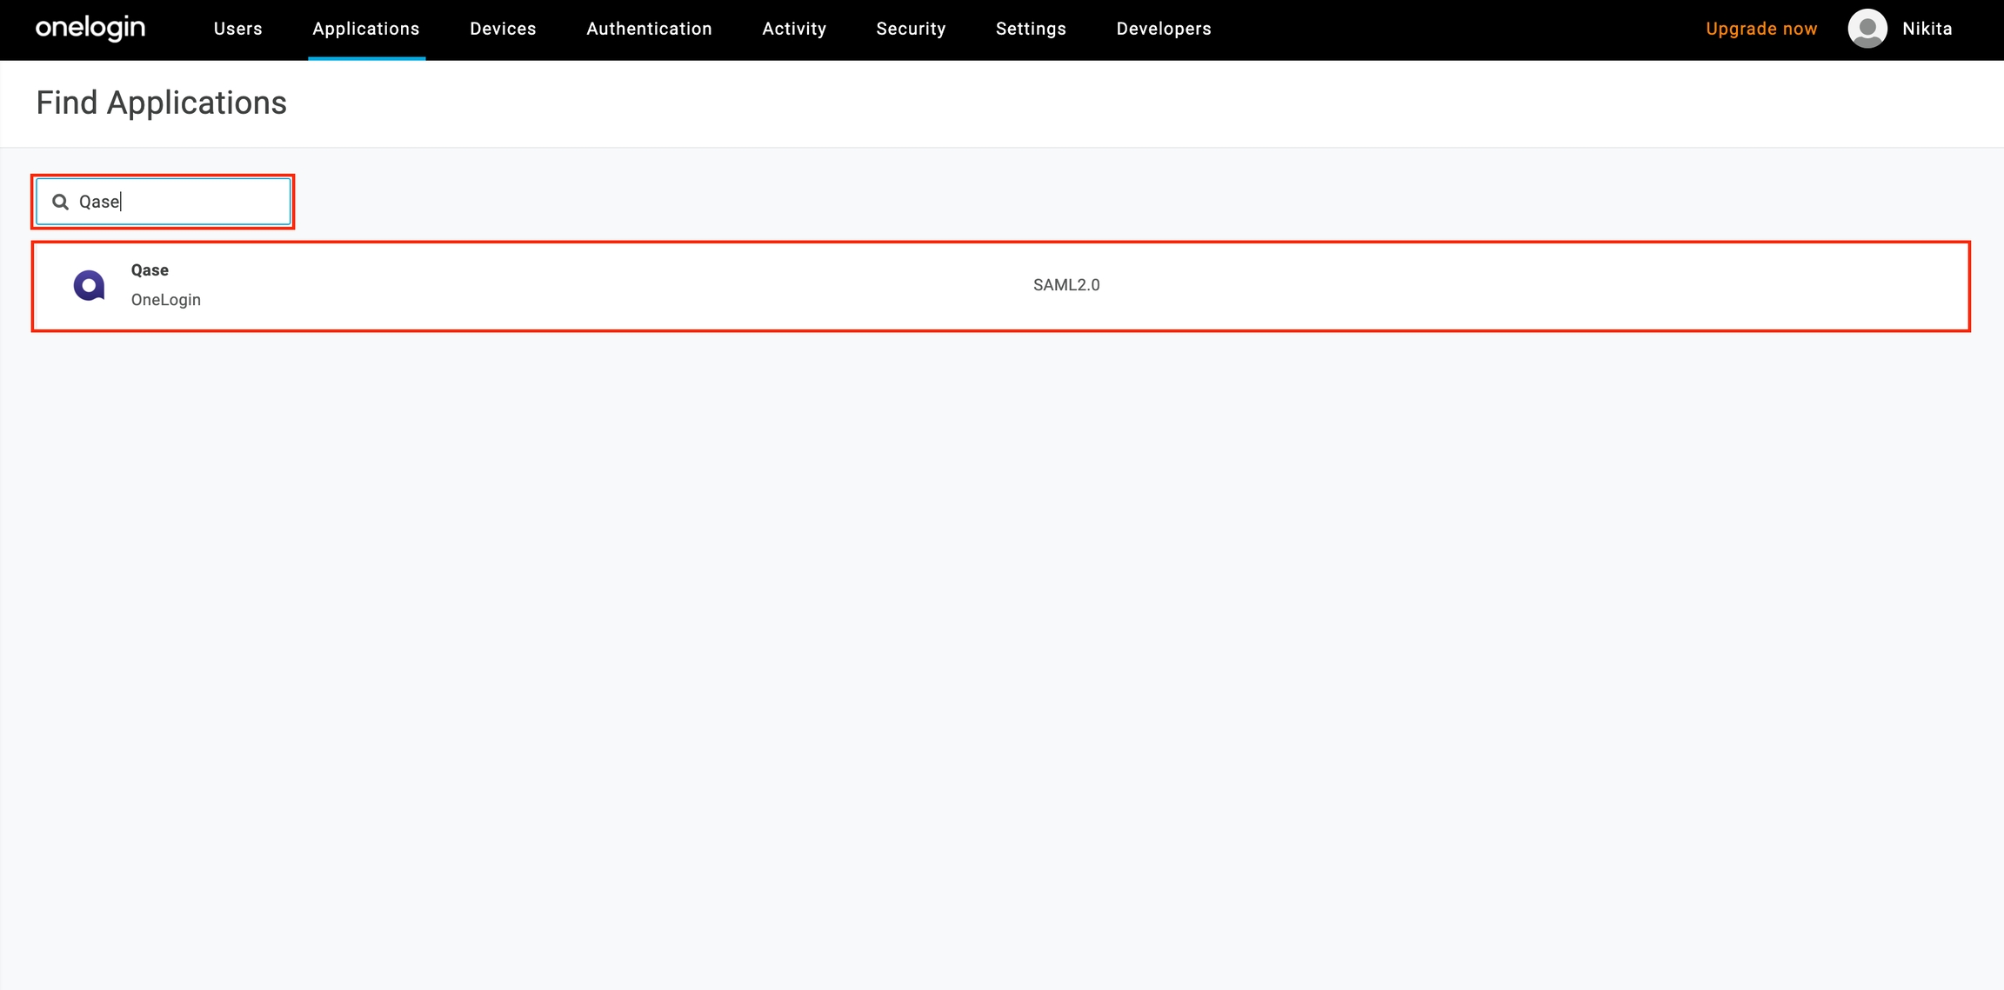This screenshot has height=990, width=2004.
Task: Open the Nikita account menu
Action: click(x=1927, y=29)
